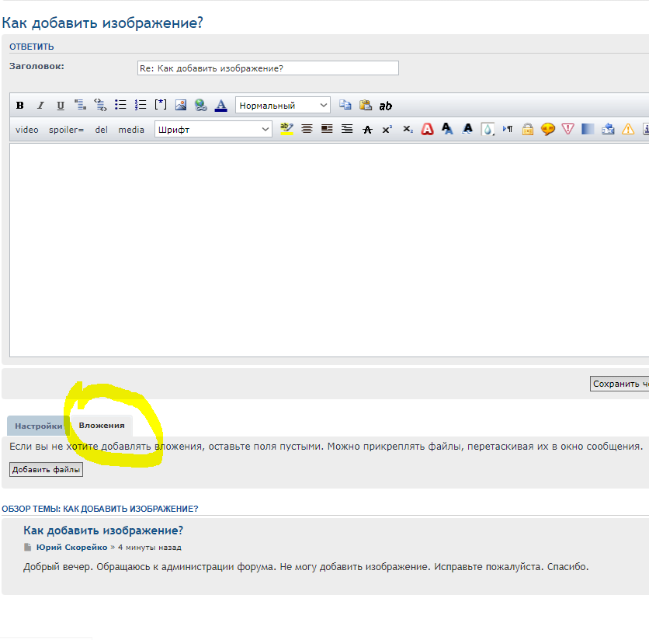Apply subscript formatting
The width and height of the screenshot is (649, 640).
tap(408, 130)
